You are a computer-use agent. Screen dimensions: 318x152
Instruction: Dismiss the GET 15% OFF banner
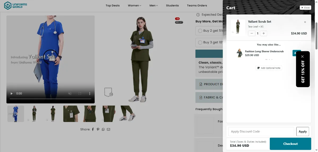click(302, 56)
